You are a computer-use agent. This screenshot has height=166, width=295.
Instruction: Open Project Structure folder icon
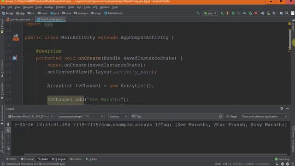point(281,13)
